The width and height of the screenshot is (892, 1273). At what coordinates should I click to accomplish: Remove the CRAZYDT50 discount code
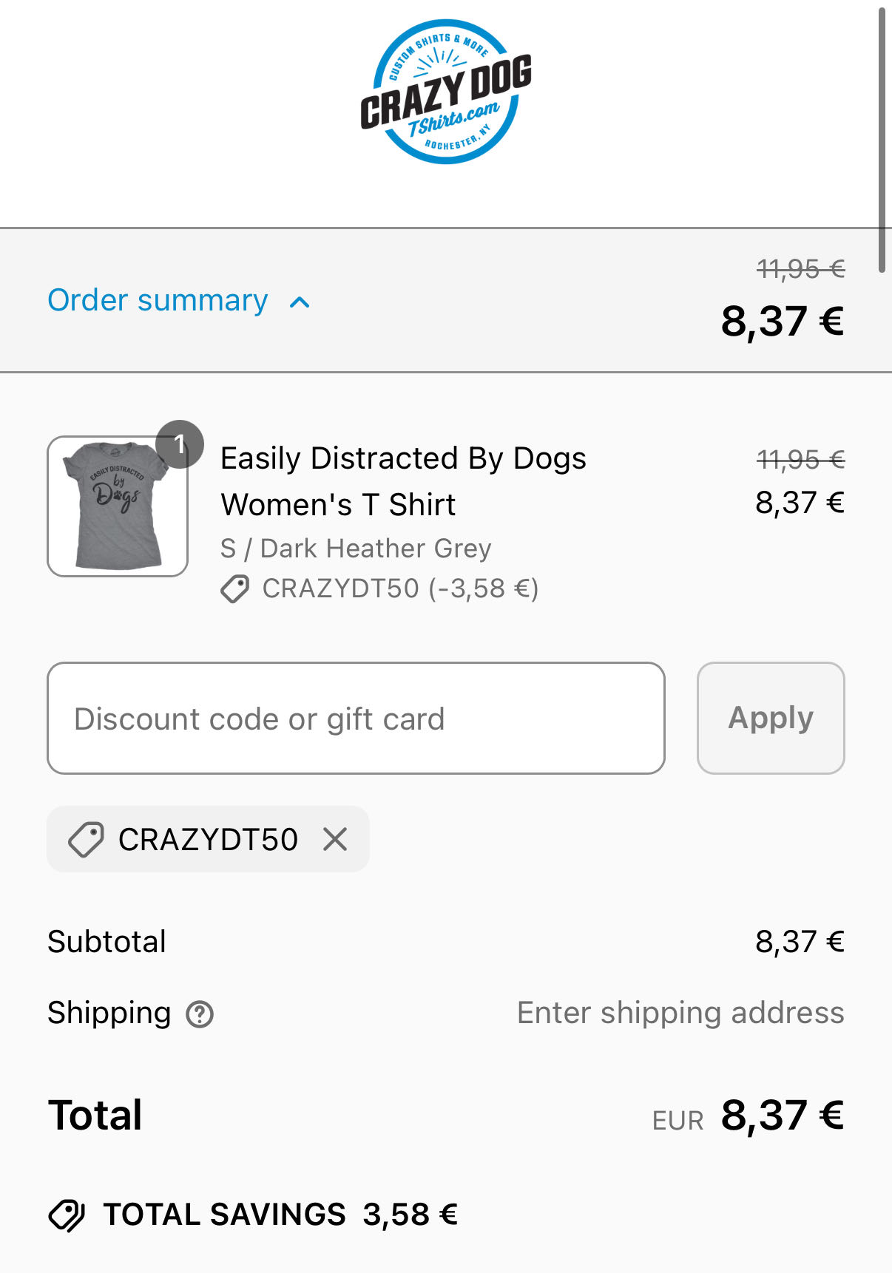coord(337,839)
